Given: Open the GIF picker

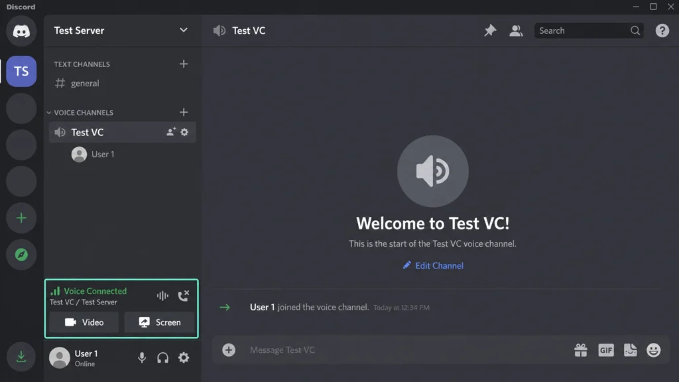Looking at the screenshot, I should click(x=606, y=350).
